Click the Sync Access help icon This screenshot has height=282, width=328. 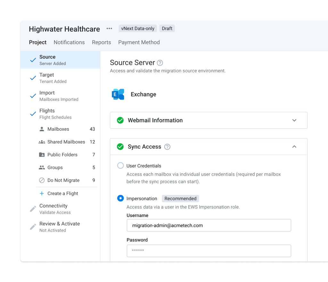(x=167, y=147)
